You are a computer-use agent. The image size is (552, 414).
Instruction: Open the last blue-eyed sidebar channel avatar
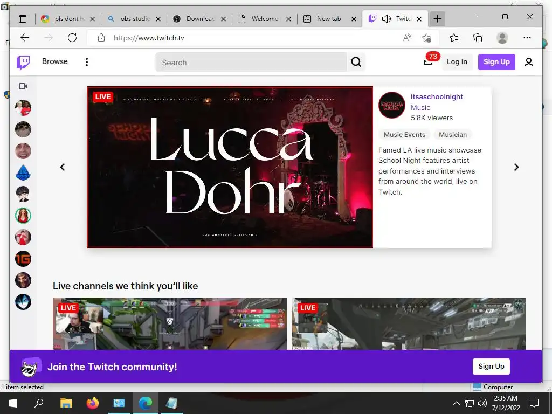(x=23, y=302)
